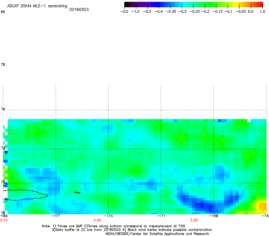This screenshot has height=236, width=269.
Task: Click the -0.35 colorbar label
Action: coord(171,12)
